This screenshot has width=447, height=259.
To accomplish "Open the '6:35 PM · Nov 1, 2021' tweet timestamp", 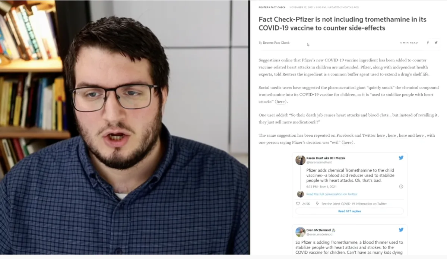I will point(320,186).
